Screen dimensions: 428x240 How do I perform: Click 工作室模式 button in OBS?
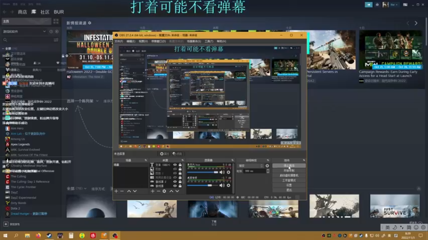289,180
